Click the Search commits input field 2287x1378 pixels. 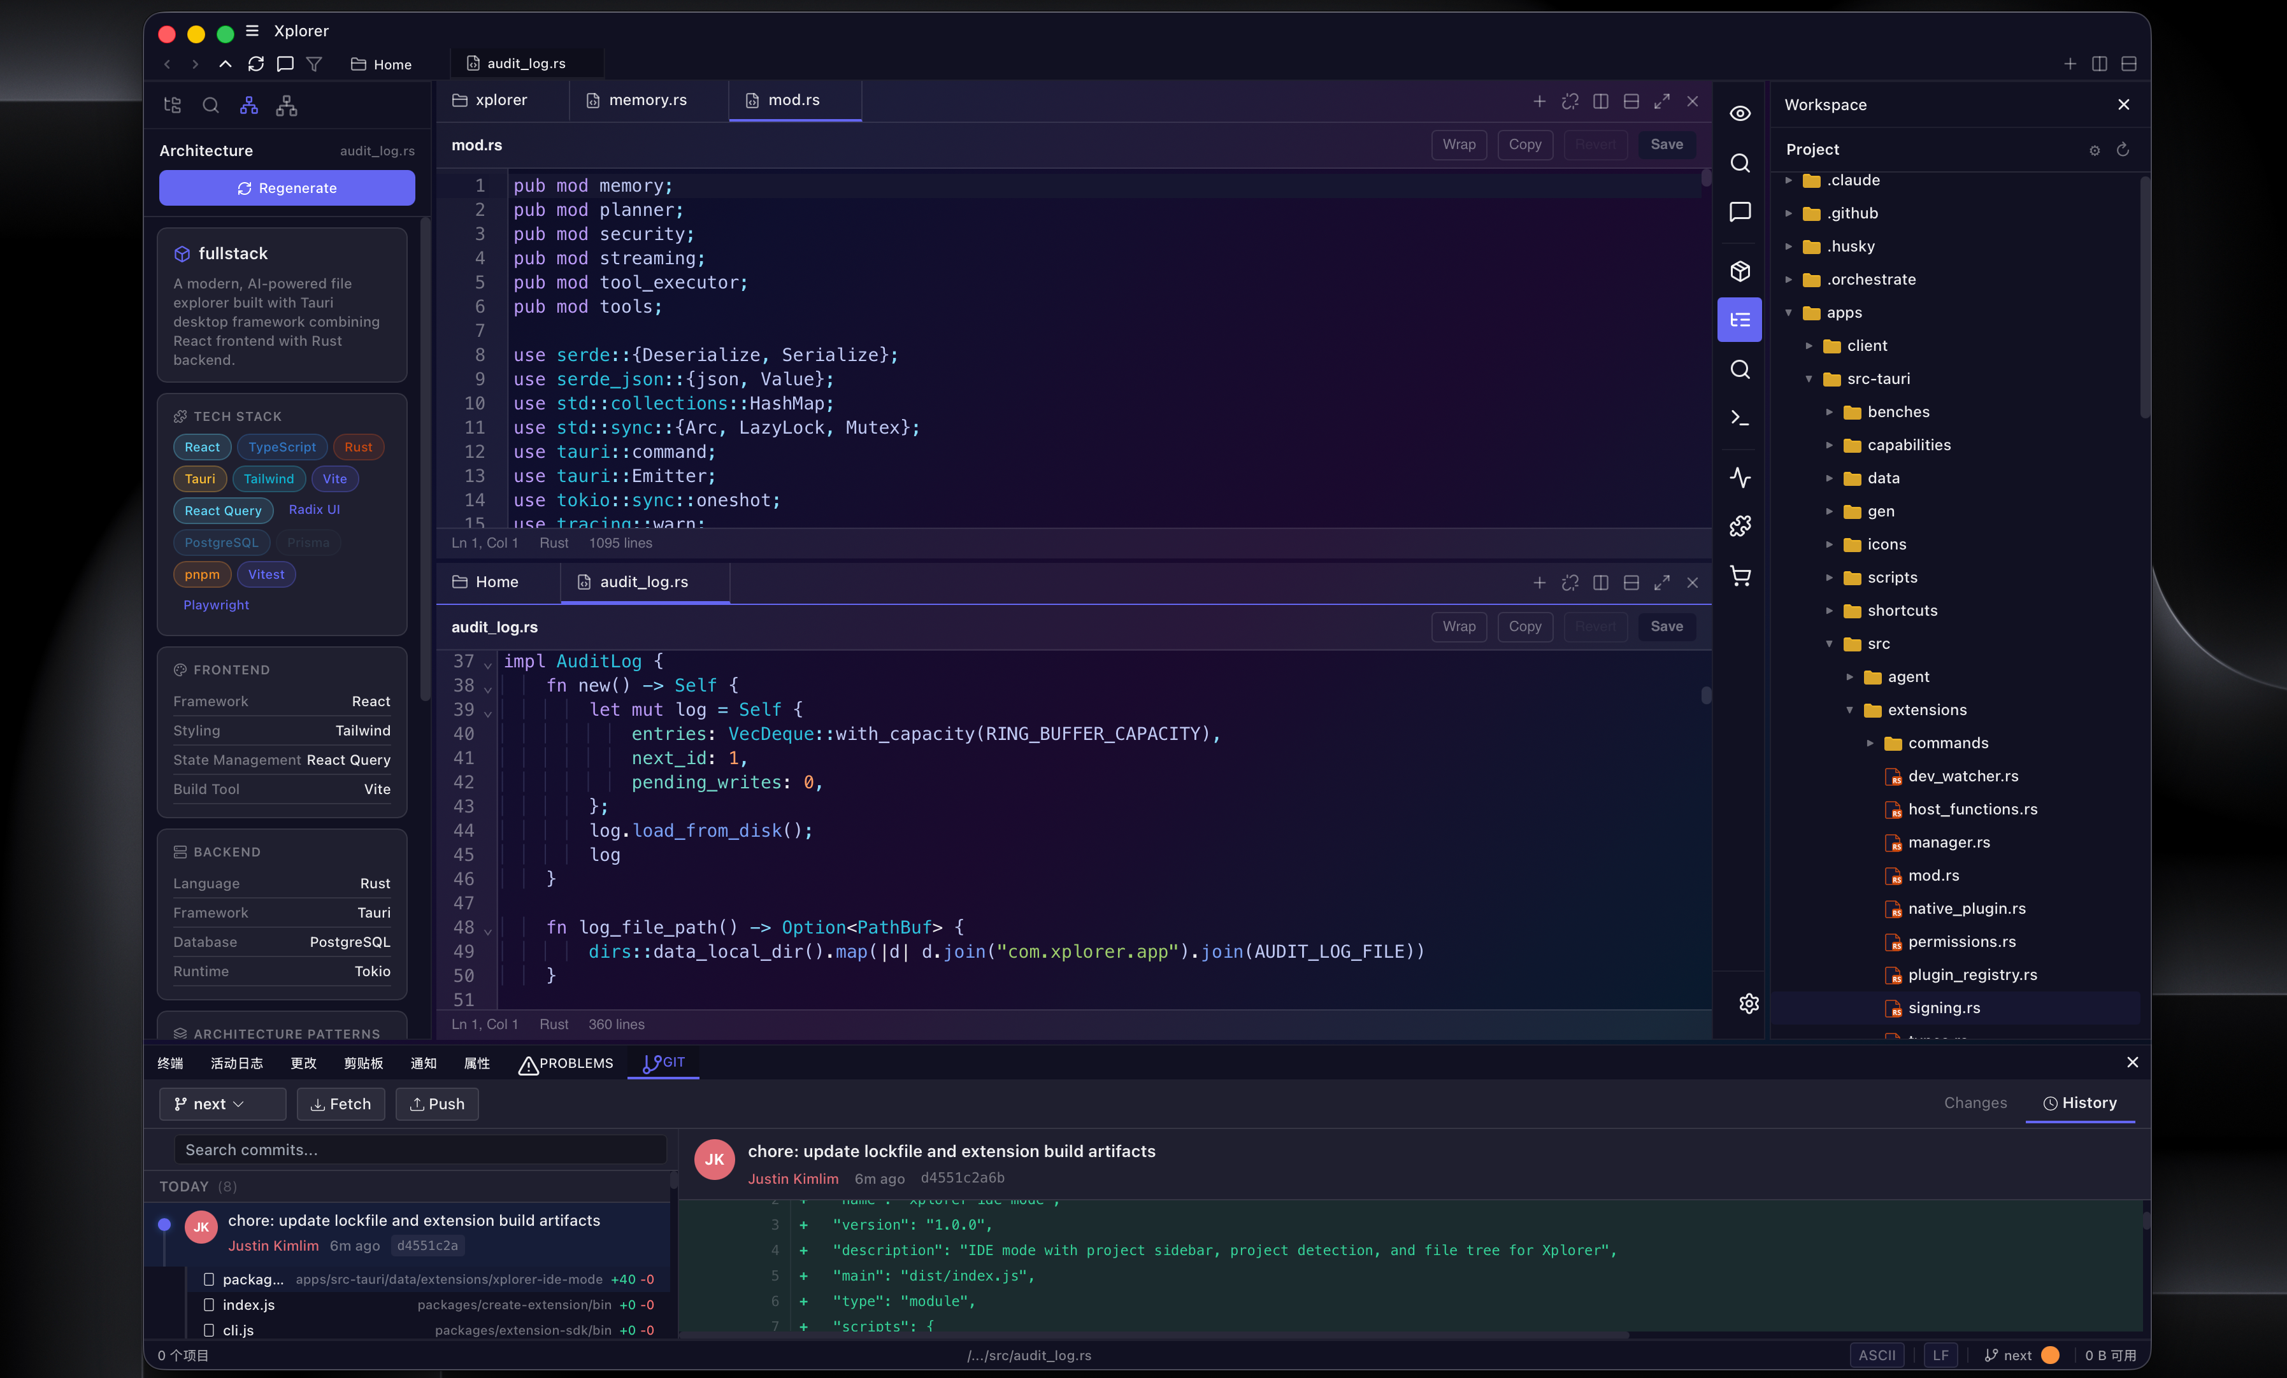click(420, 1150)
